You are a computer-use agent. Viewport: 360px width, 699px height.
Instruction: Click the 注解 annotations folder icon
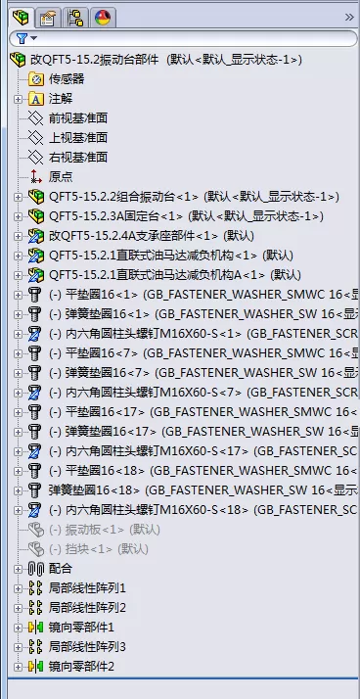[36, 99]
